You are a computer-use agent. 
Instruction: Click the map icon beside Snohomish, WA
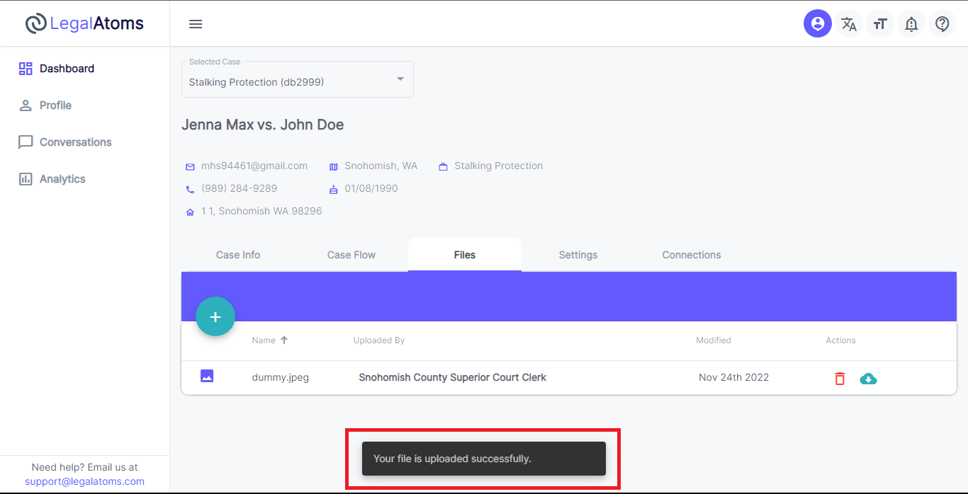[x=334, y=167]
